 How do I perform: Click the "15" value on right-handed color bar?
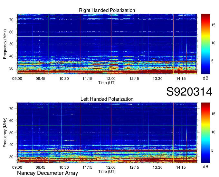click(213, 25)
